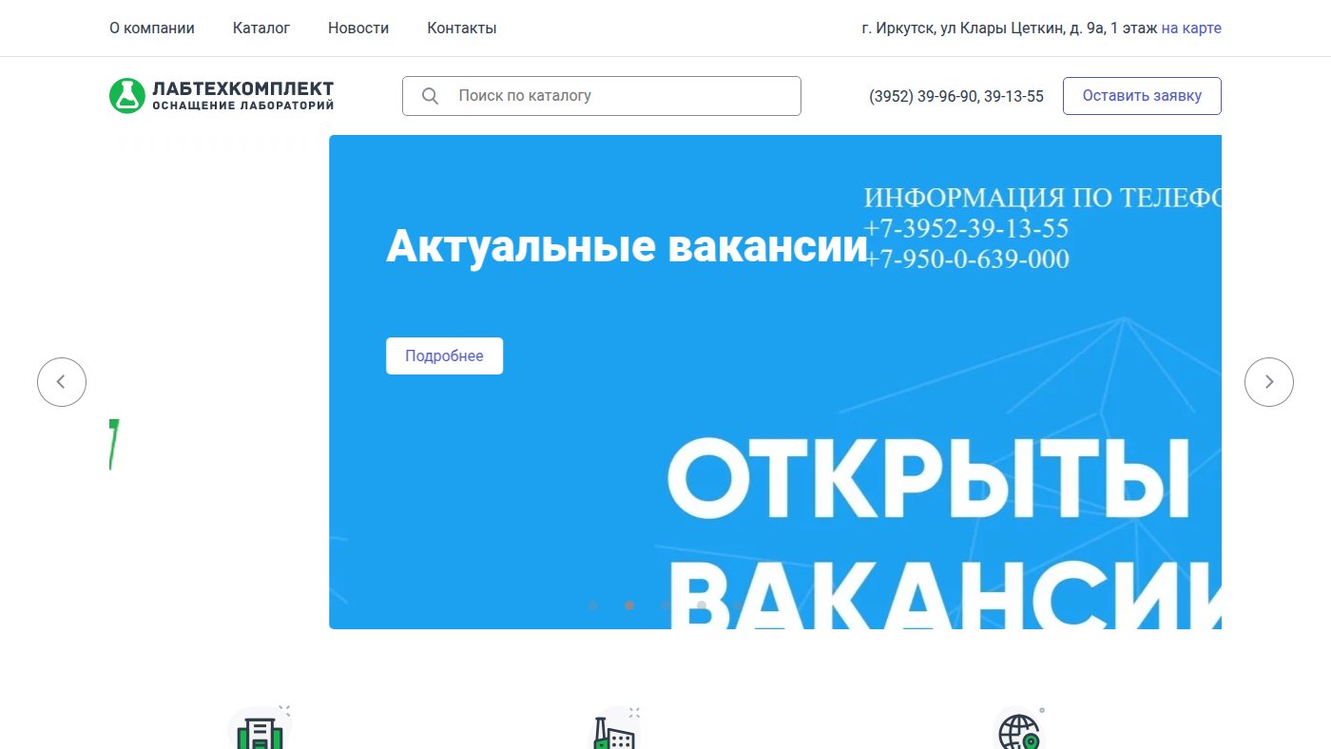The height and width of the screenshot is (749, 1331).
Task: Select the fourth (light gray) carousel dot
Action: pos(702,605)
